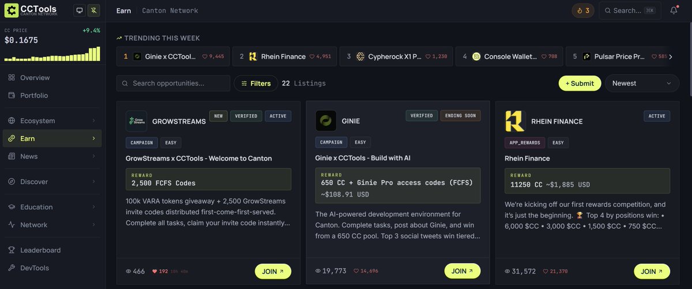The image size is (692, 289).
Task: Click the Leaderboard trophy icon
Action: 12,250
